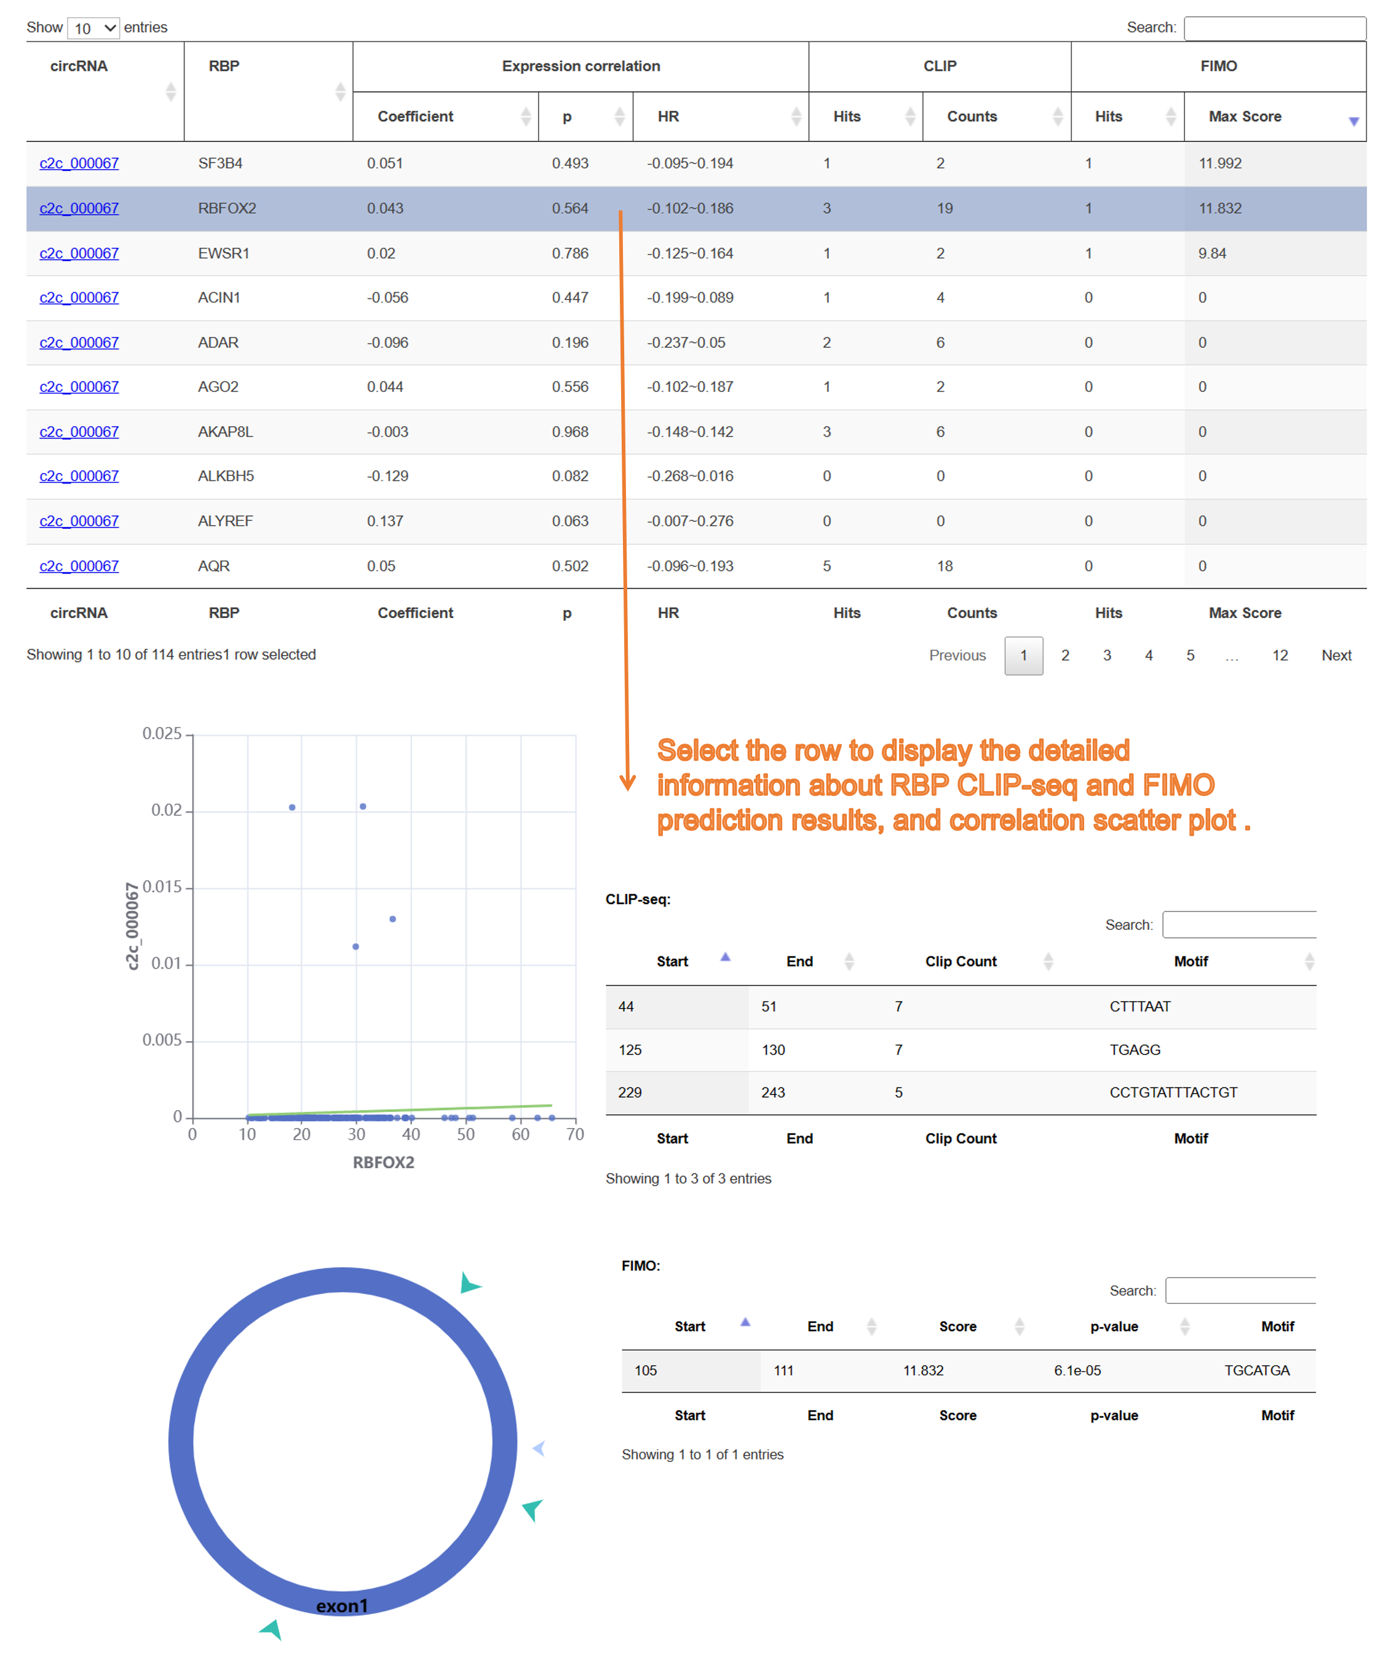This screenshot has width=1391, height=1657.
Task: Sort FIMO table by End arrows
Action: coord(871,1326)
